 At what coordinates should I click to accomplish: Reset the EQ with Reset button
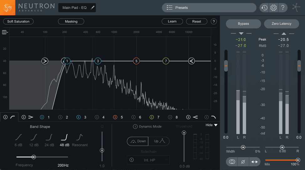tap(197, 21)
